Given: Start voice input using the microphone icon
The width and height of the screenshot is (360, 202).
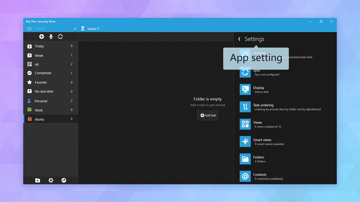Looking at the screenshot, I should click(51, 36).
